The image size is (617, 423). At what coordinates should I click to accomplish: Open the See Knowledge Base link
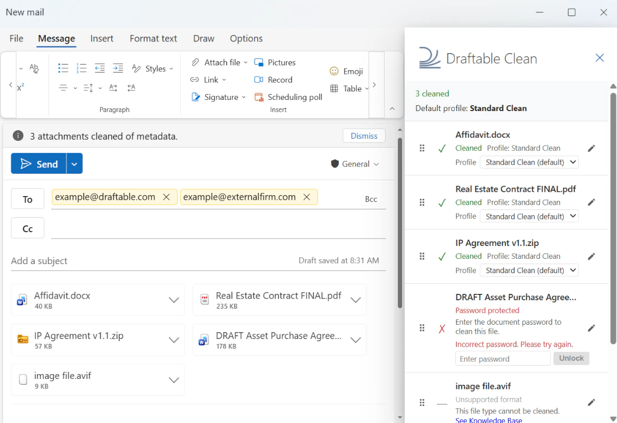click(489, 420)
